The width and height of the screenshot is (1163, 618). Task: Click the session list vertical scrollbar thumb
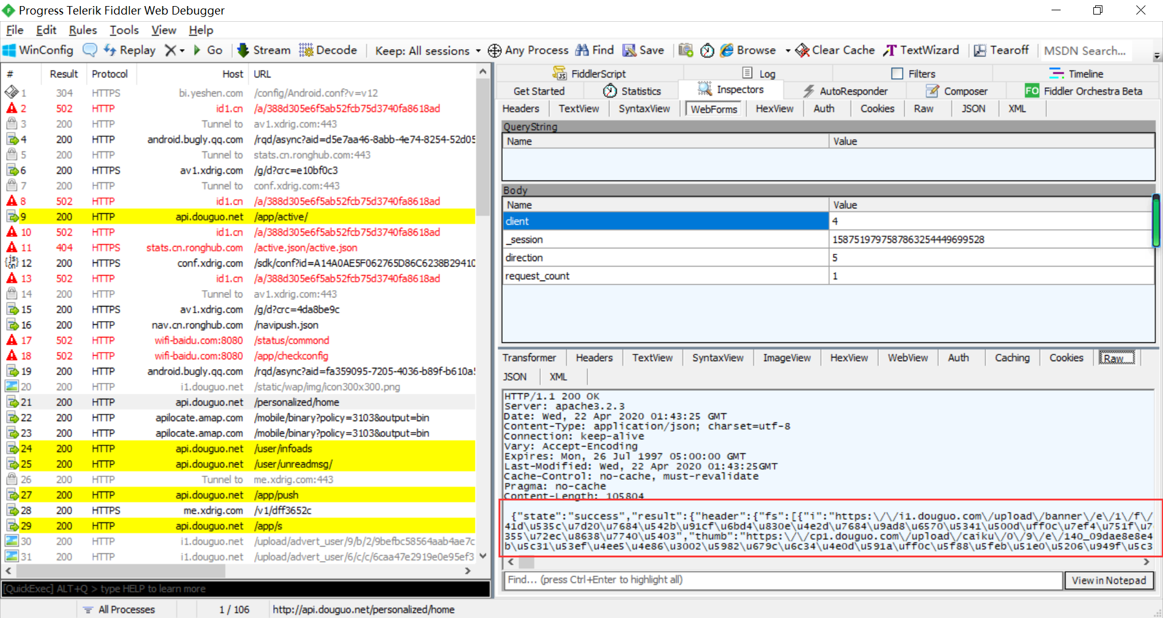coord(482,148)
